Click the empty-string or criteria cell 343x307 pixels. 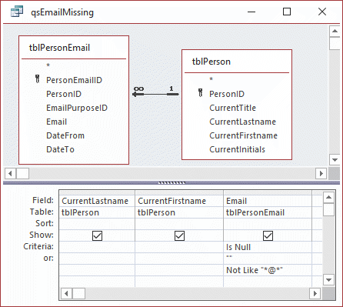point(268,259)
